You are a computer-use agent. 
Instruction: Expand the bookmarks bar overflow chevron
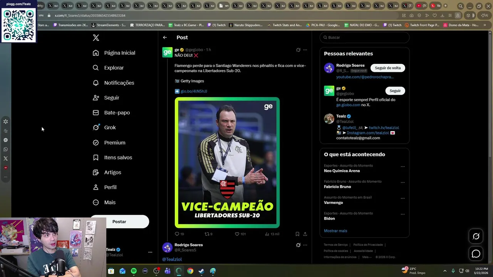pos(485,25)
